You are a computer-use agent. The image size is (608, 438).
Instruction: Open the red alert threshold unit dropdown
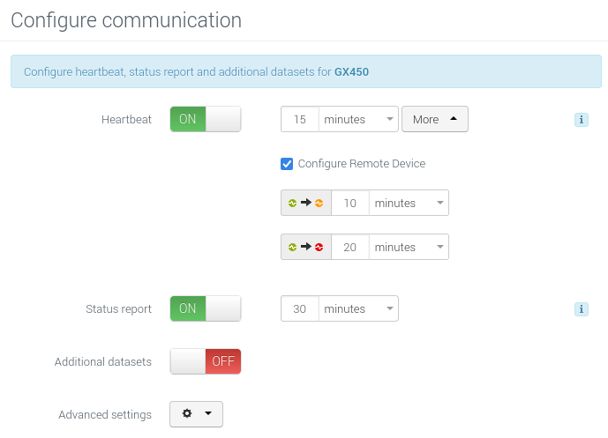[x=409, y=247]
